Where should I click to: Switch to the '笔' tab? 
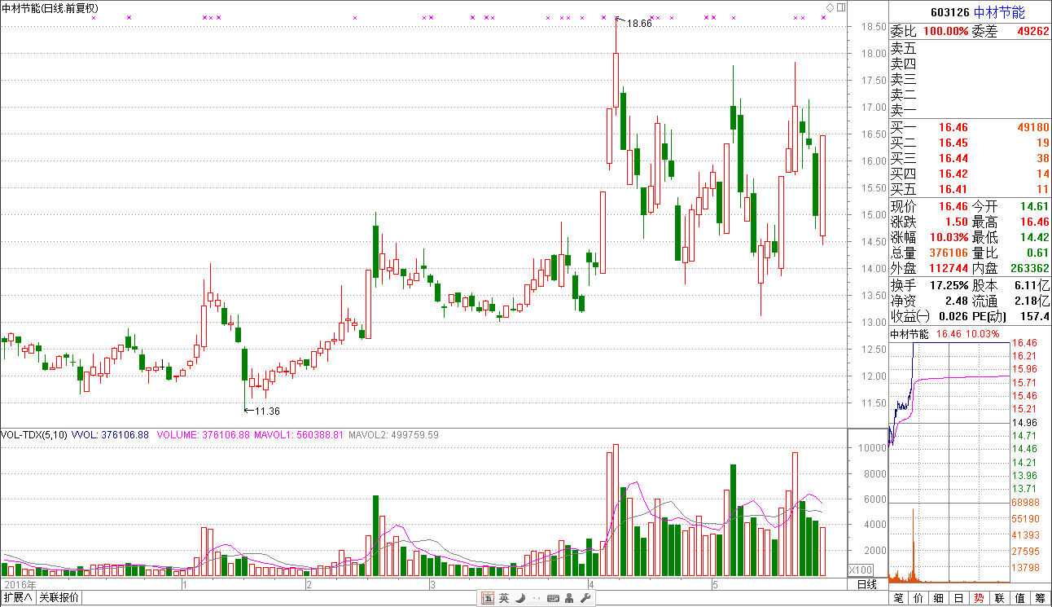tap(899, 599)
